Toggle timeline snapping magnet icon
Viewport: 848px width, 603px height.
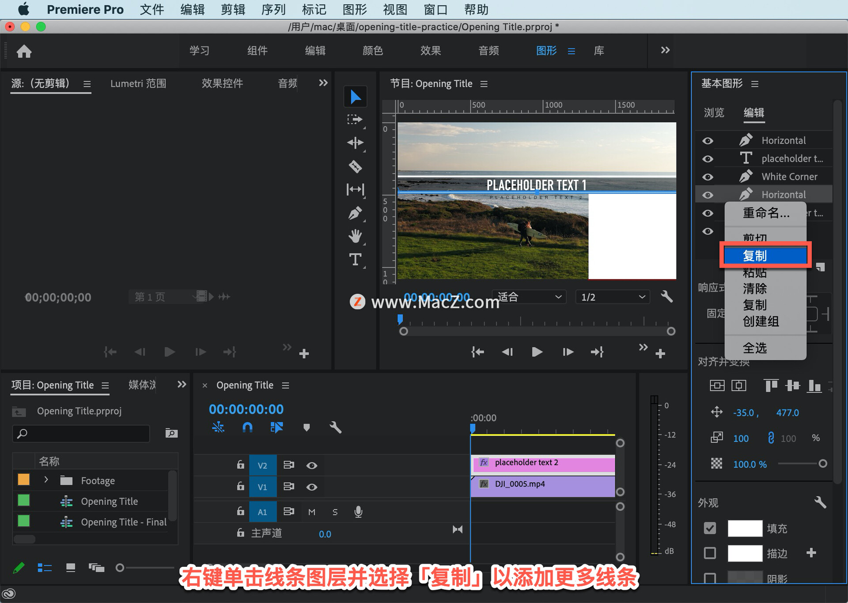[247, 427]
